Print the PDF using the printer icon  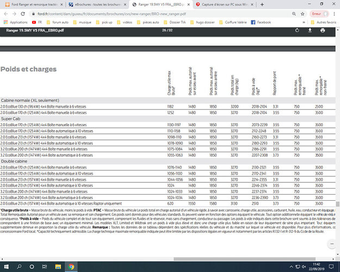coord(323,30)
